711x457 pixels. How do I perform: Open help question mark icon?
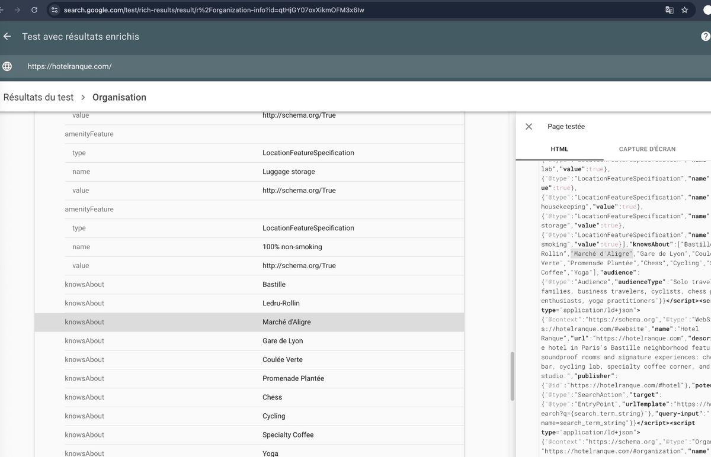(x=705, y=36)
